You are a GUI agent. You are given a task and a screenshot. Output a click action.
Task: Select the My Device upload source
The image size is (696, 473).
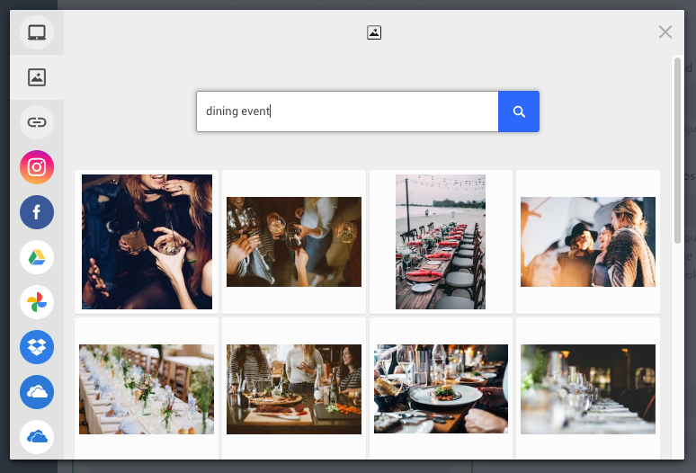coord(37,33)
